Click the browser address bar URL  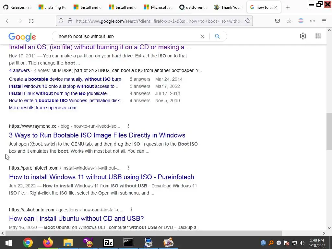click(x=158, y=21)
